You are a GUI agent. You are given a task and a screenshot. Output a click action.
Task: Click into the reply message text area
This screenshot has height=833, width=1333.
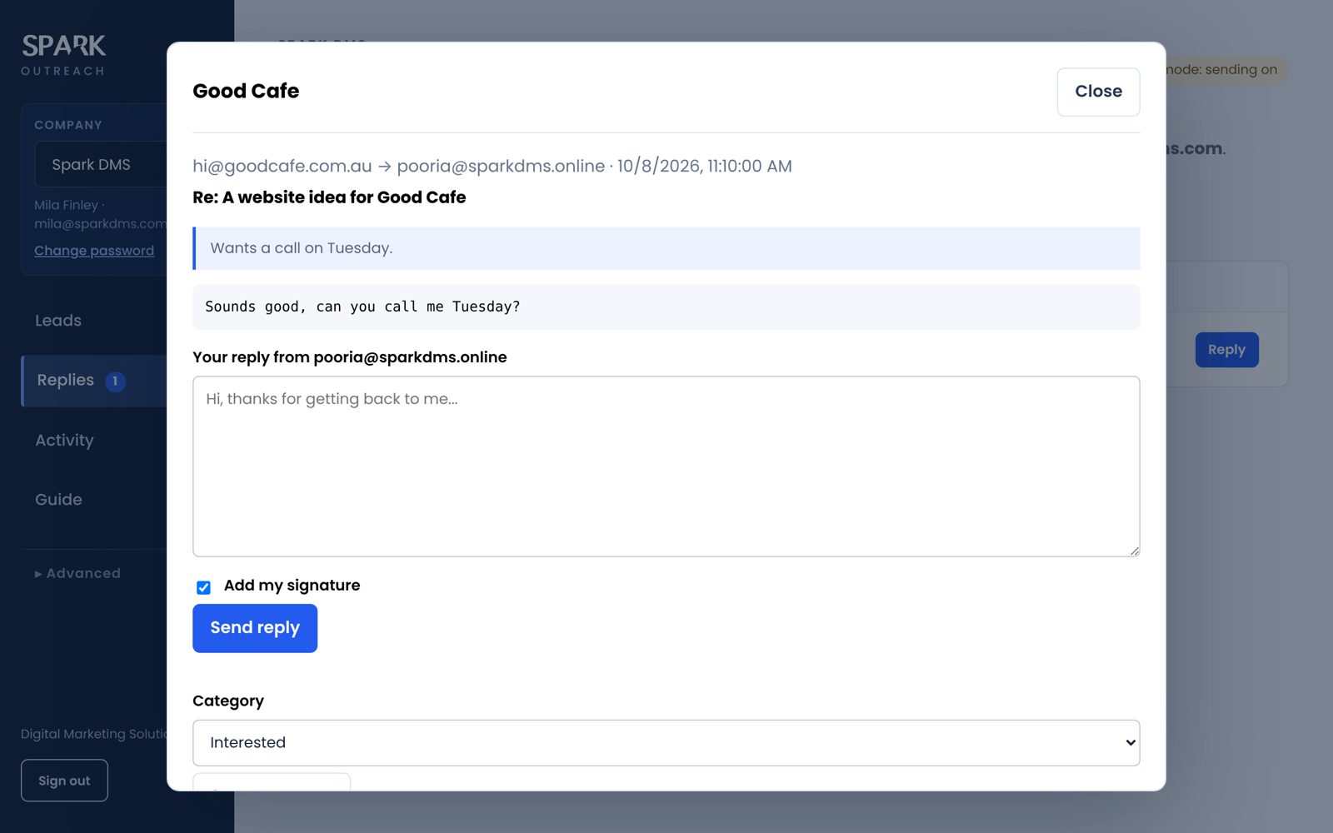click(x=666, y=466)
